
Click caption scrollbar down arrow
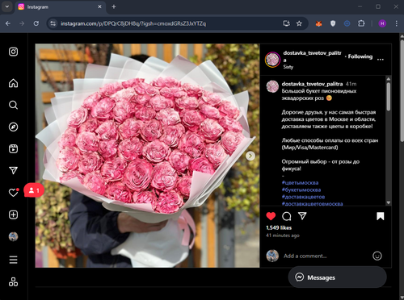[389, 202]
